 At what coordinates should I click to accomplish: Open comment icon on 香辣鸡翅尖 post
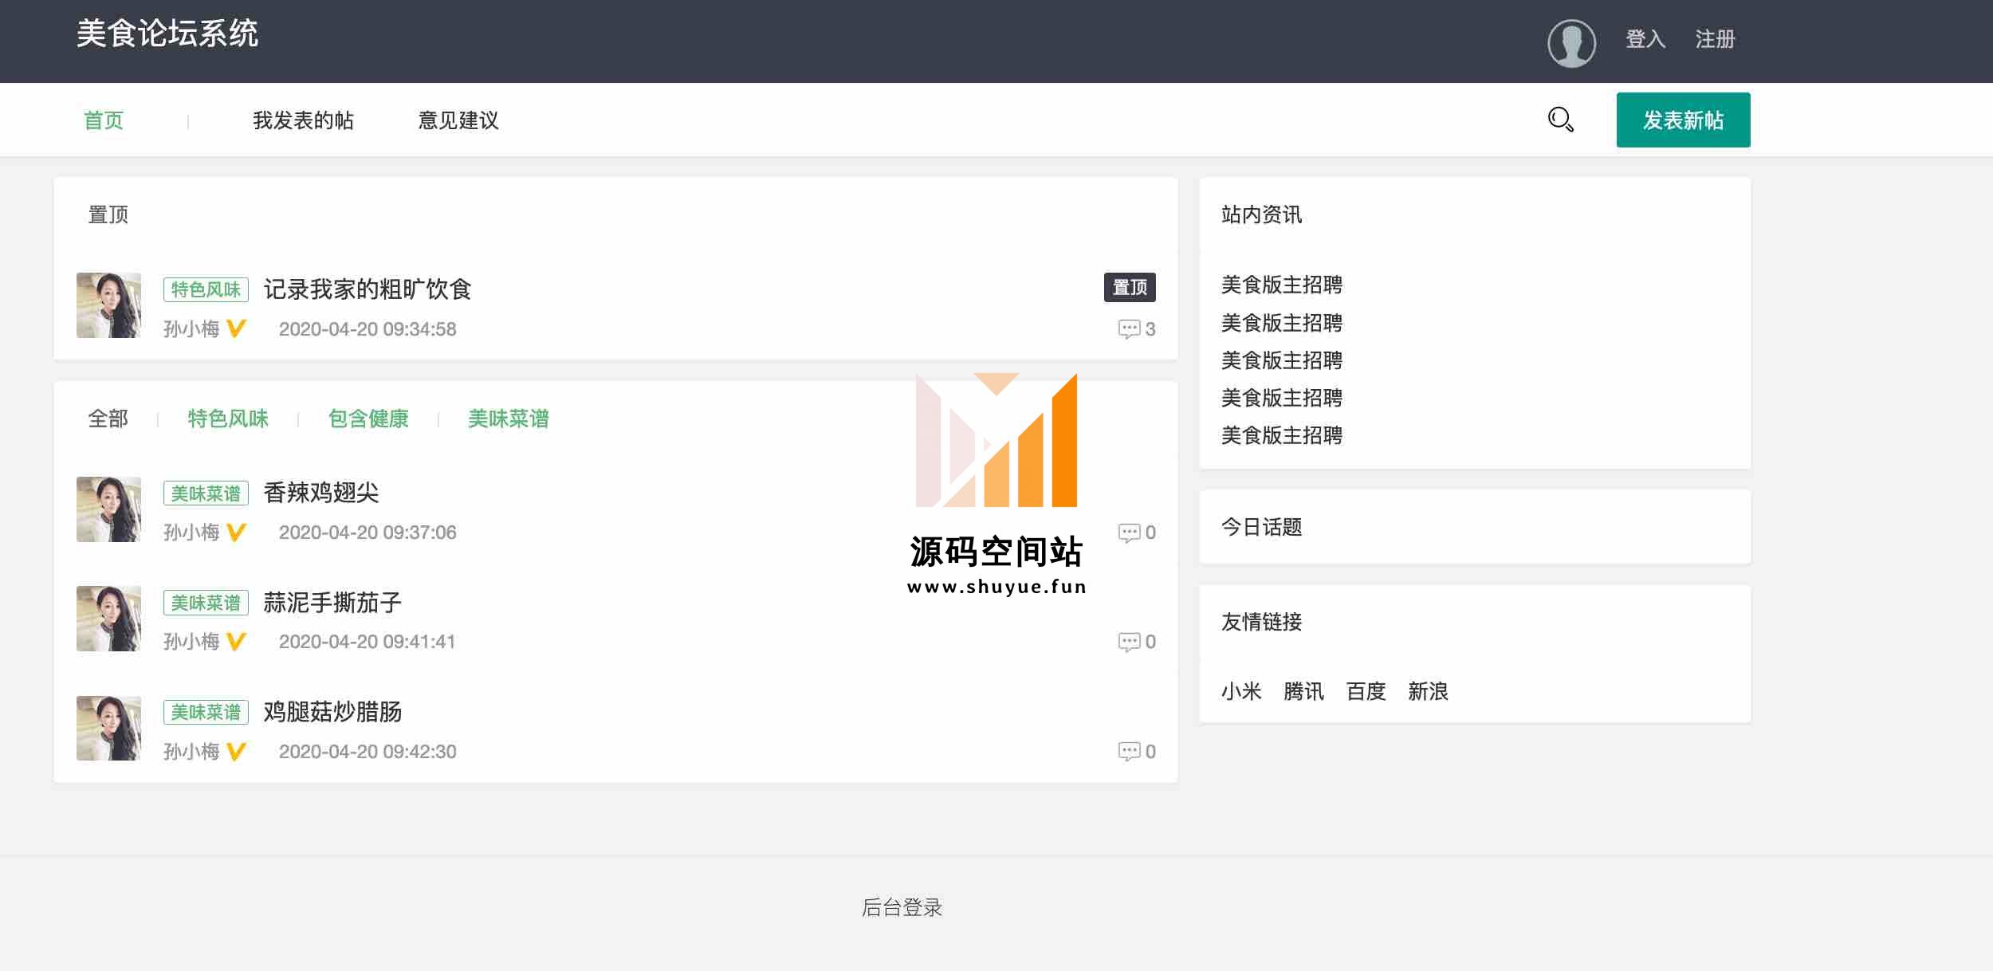[x=1129, y=533]
